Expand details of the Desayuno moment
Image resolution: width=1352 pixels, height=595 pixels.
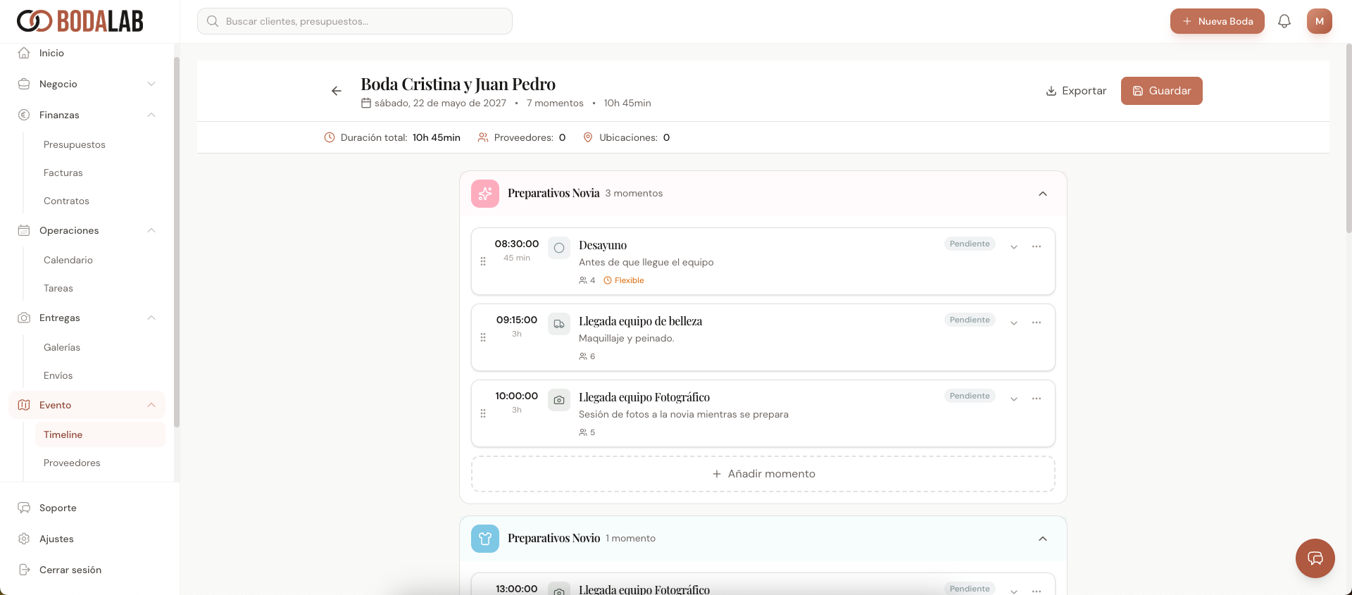(1014, 247)
